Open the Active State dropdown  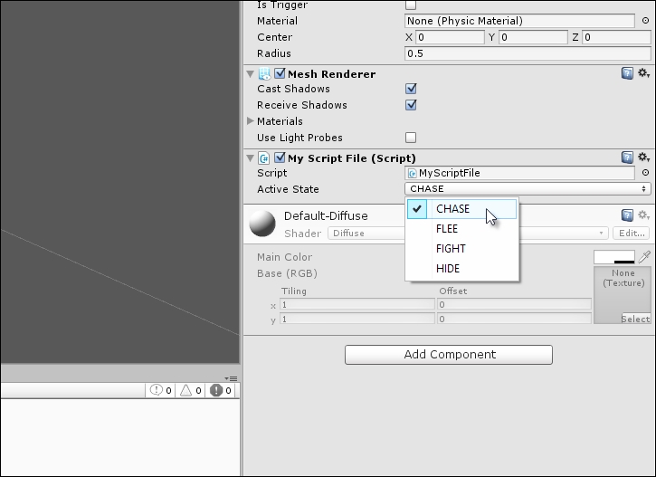tap(528, 188)
